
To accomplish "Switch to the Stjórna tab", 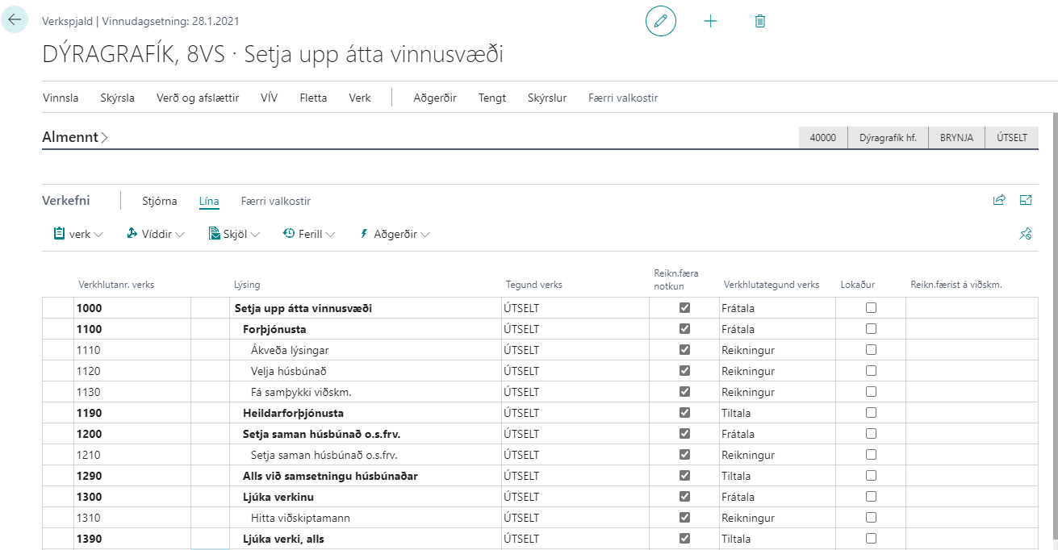I will (x=159, y=201).
